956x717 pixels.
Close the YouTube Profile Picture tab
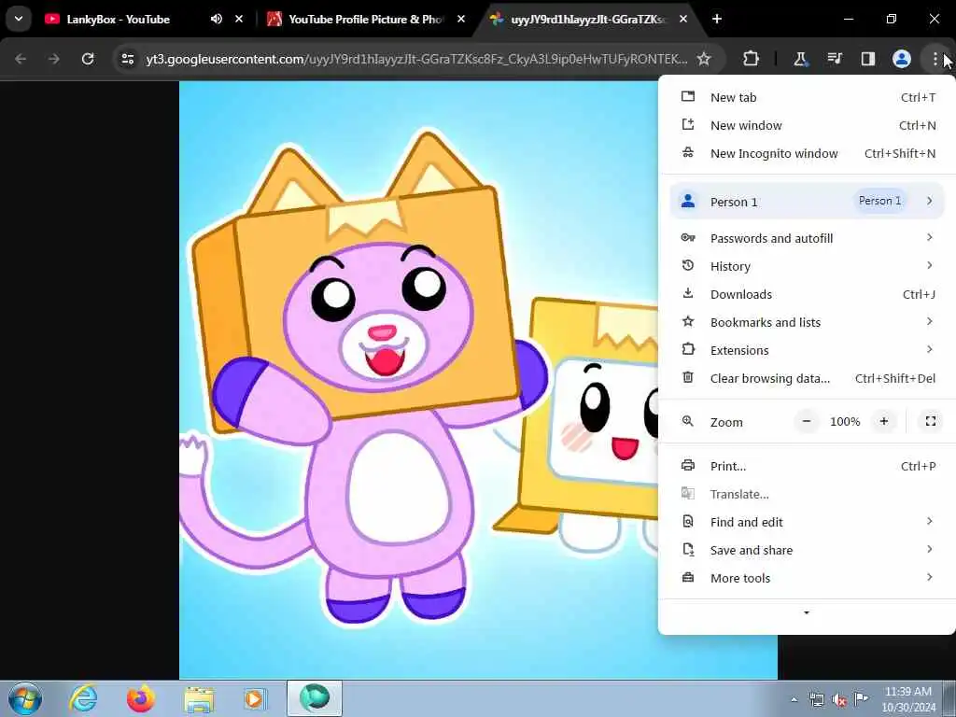461,19
